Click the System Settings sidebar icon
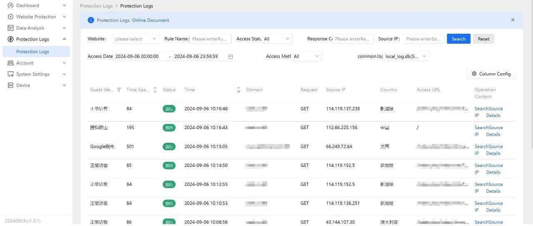Viewport: 533px width, 226px height. pyautogui.click(x=10, y=74)
